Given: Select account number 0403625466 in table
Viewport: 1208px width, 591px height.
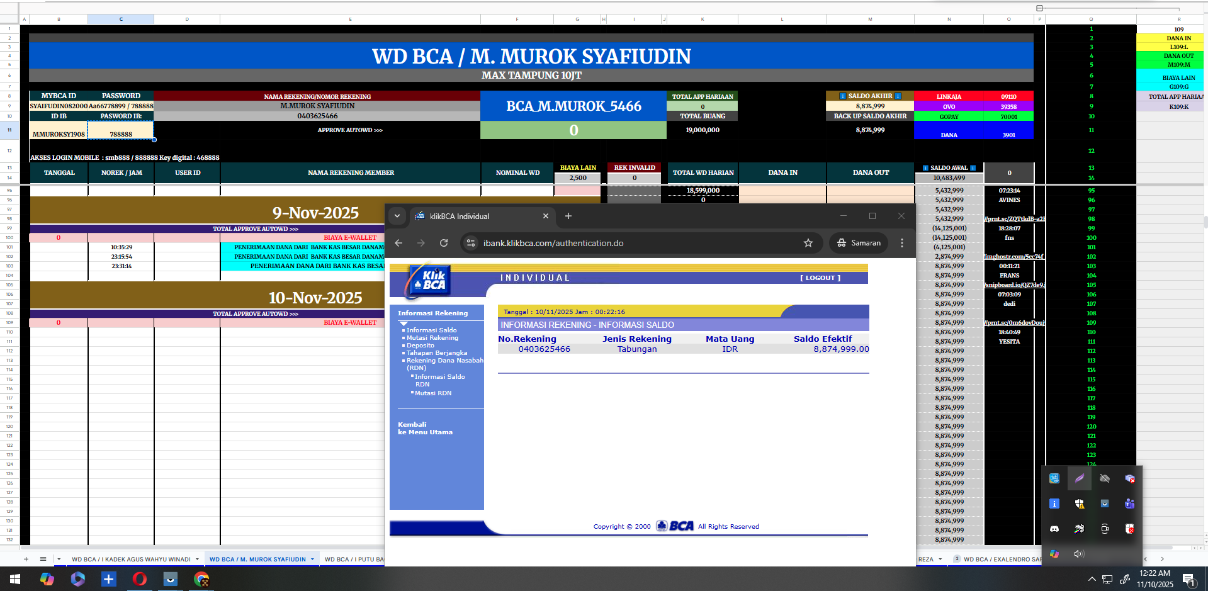Looking at the screenshot, I should coord(544,349).
